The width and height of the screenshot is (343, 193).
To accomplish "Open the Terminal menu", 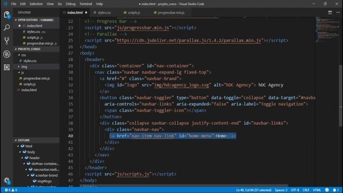I will (86, 4).
